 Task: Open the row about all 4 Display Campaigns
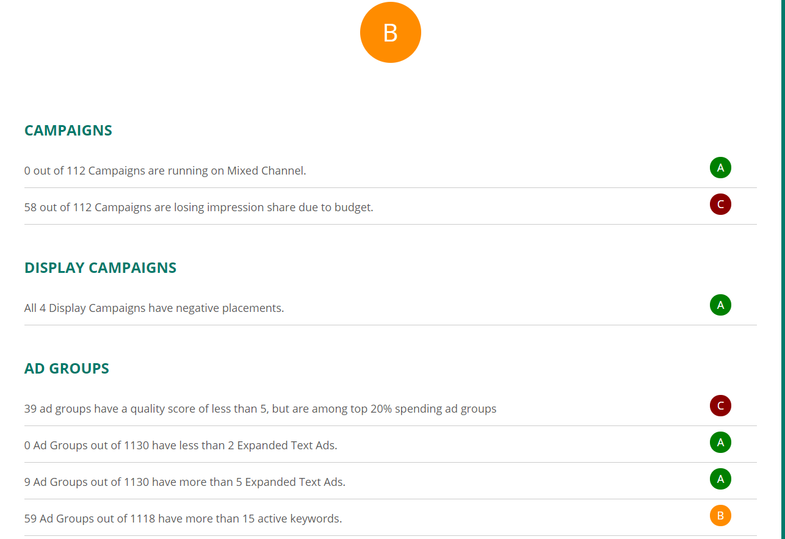click(x=391, y=307)
